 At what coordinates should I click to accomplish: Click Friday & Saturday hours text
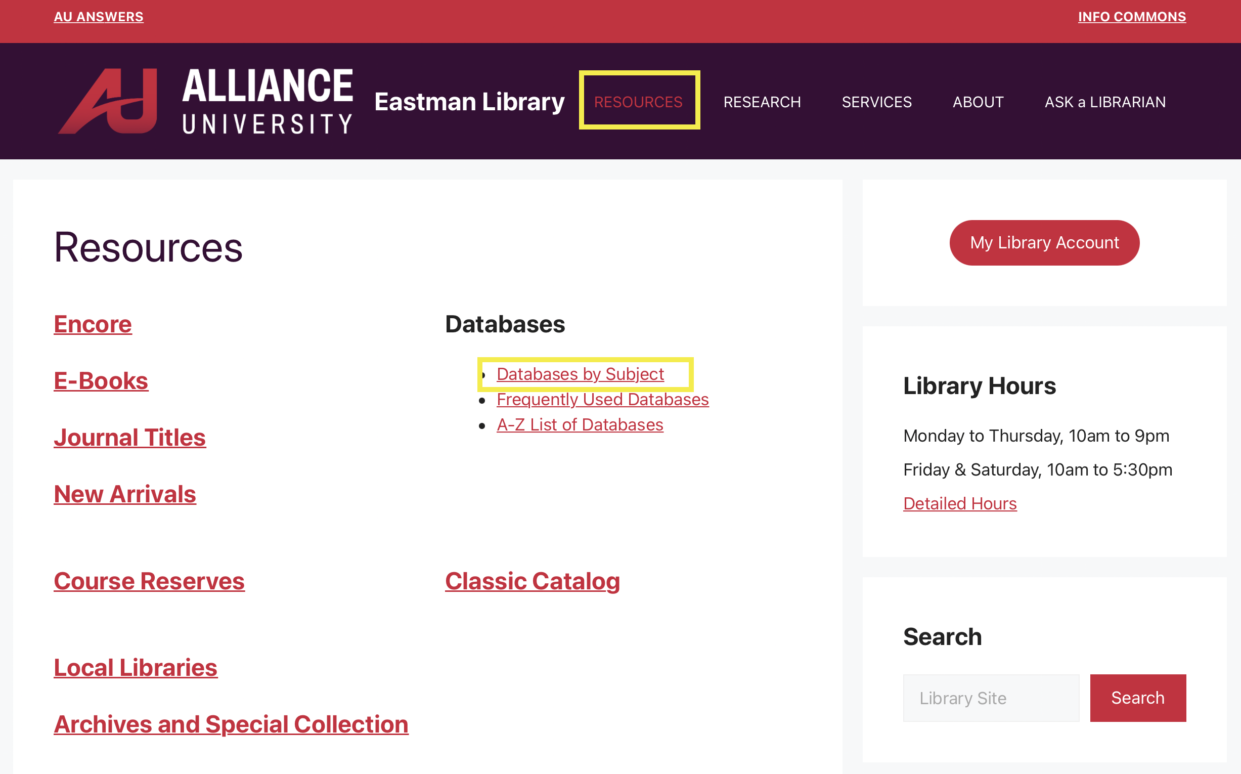pos(1038,469)
